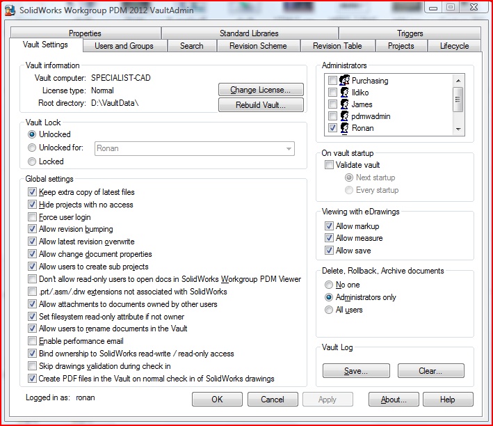Toggle Create PDF files on check in
This screenshot has height=426, width=493.
32,378
